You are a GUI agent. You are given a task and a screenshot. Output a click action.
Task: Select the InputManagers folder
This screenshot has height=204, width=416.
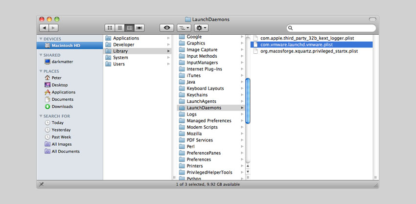tap(211, 63)
